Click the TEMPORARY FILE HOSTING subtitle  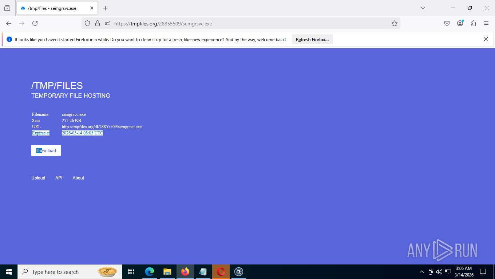tap(71, 96)
